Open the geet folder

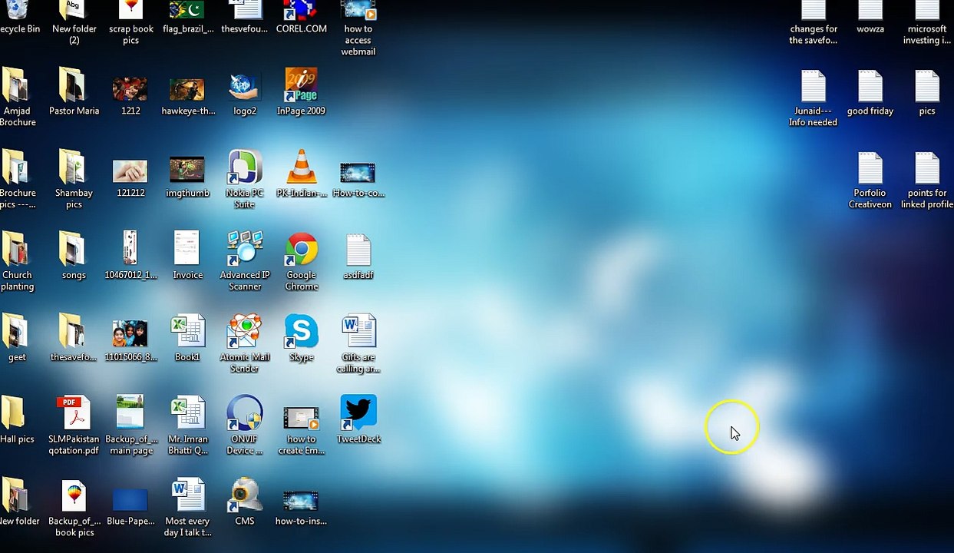(x=17, y=338)
